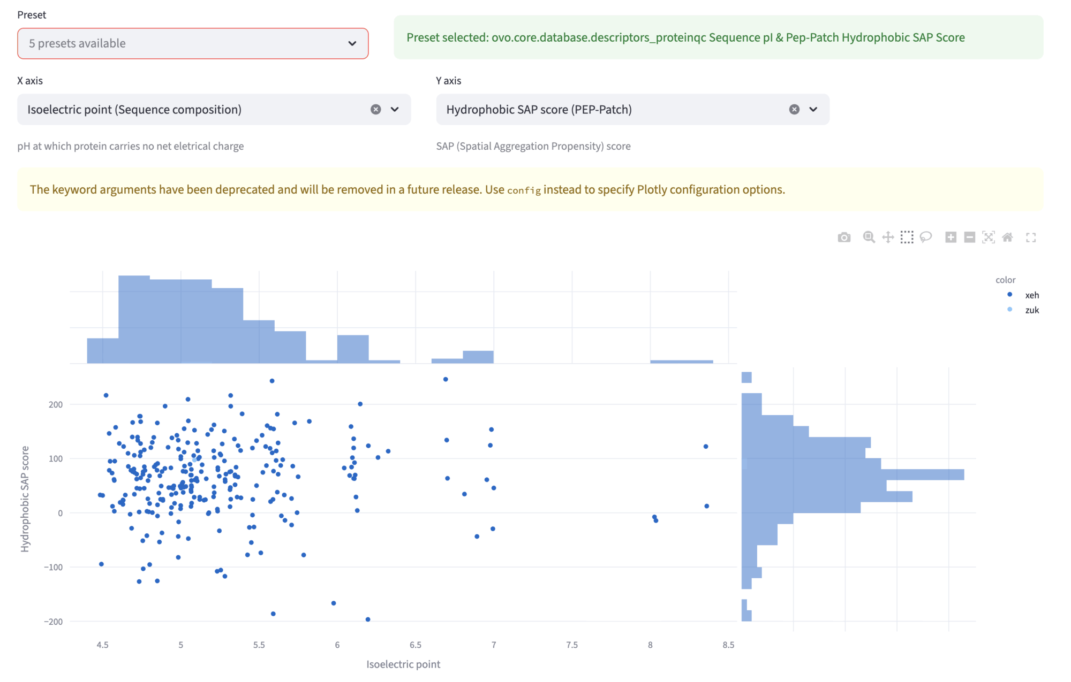1071x682 pixels.
Task: Reset axes with the home icon
Action: click(1008, 237)
